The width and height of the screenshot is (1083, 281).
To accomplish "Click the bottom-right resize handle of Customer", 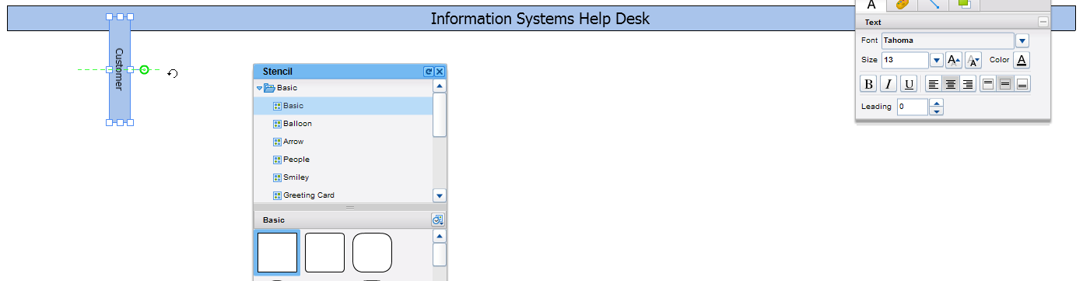I will [130, 122].
